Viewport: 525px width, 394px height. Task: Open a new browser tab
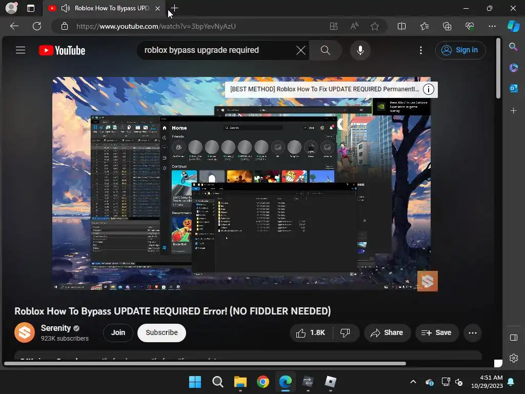point(174,8)
